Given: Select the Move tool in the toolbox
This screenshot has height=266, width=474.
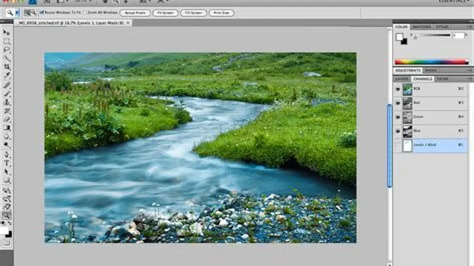Looking at the screenshot, I should [x=6, y=32].
